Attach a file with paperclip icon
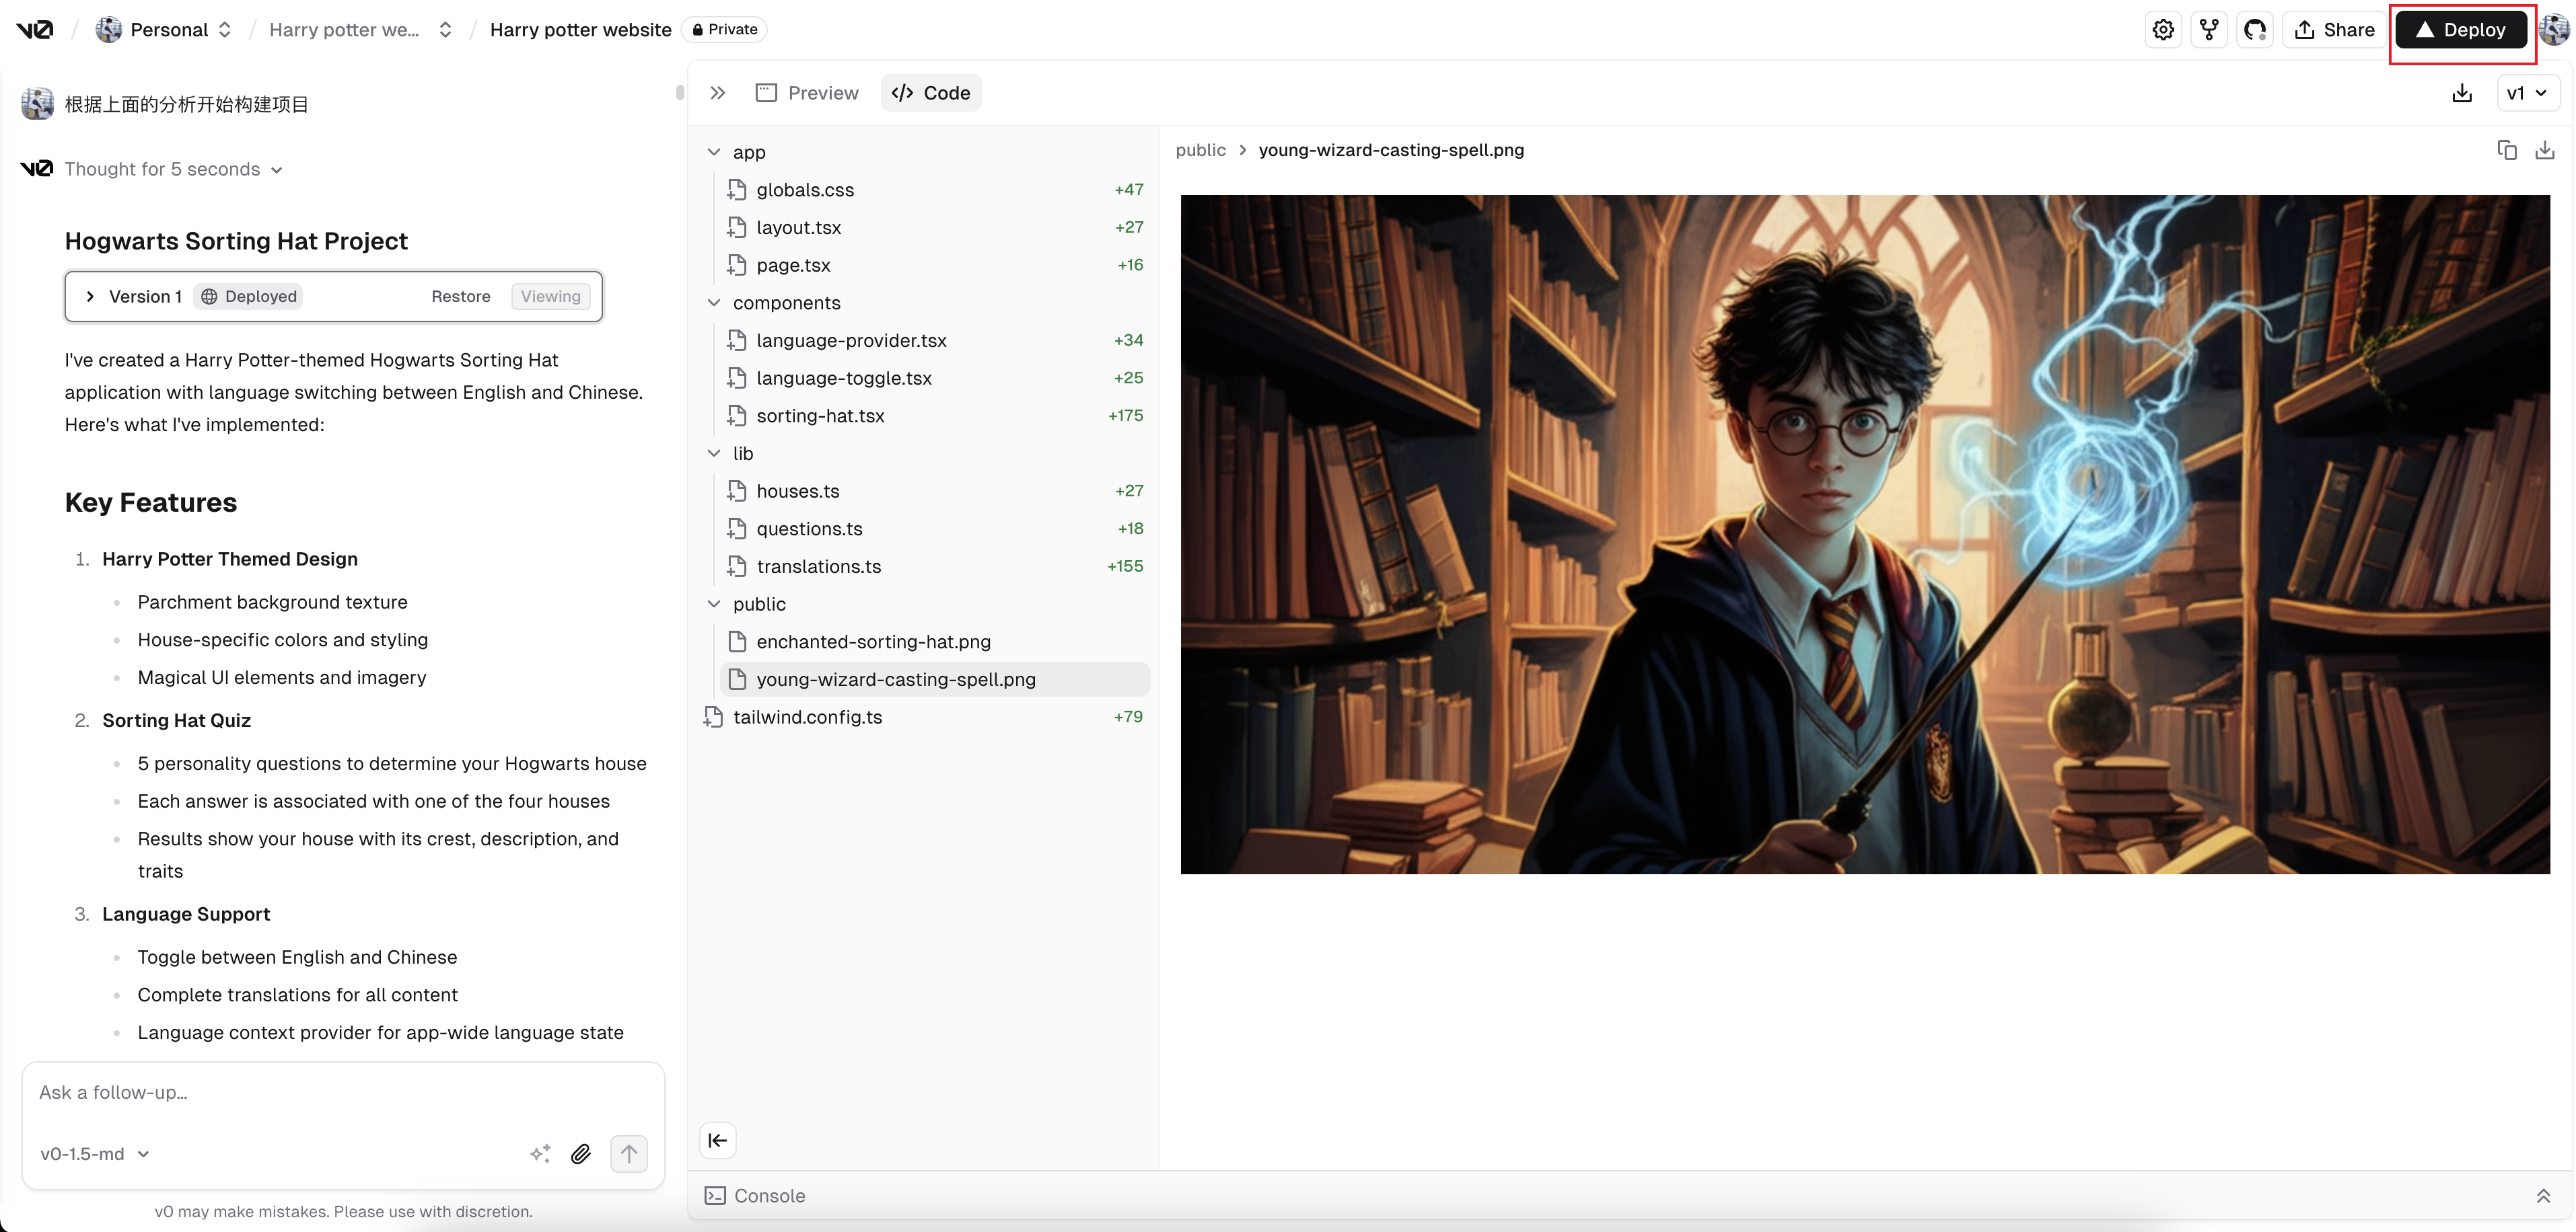 pyautogui.click(x=581, y=1153)
